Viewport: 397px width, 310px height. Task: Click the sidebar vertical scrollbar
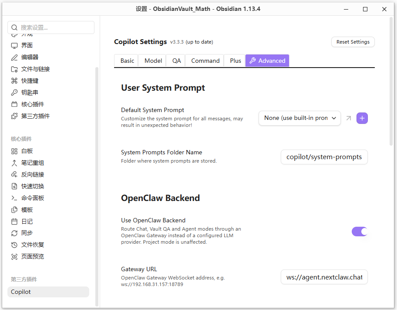point(97,187)
